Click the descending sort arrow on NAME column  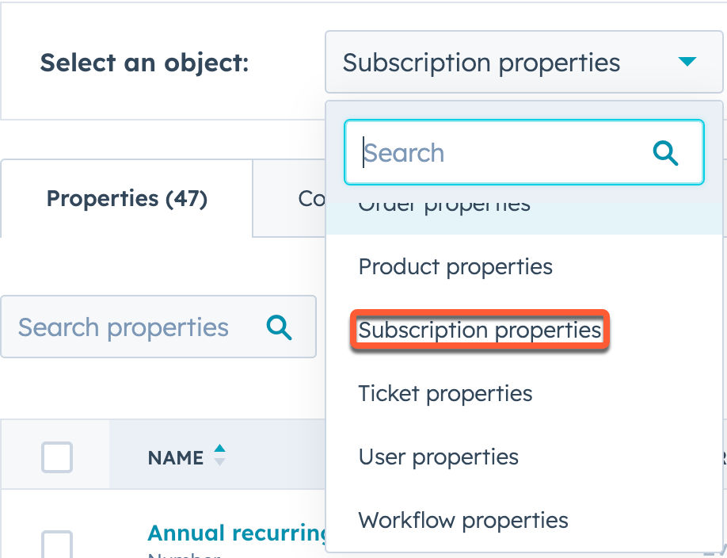(x=219, y=462)
